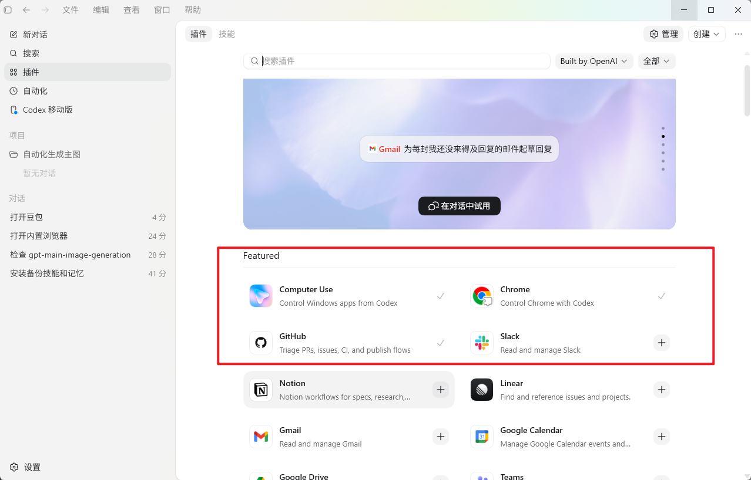Viewport: 751px width, 480px height.
Task: Open Codex 移动版 entry
Action: tap(88, 110)
